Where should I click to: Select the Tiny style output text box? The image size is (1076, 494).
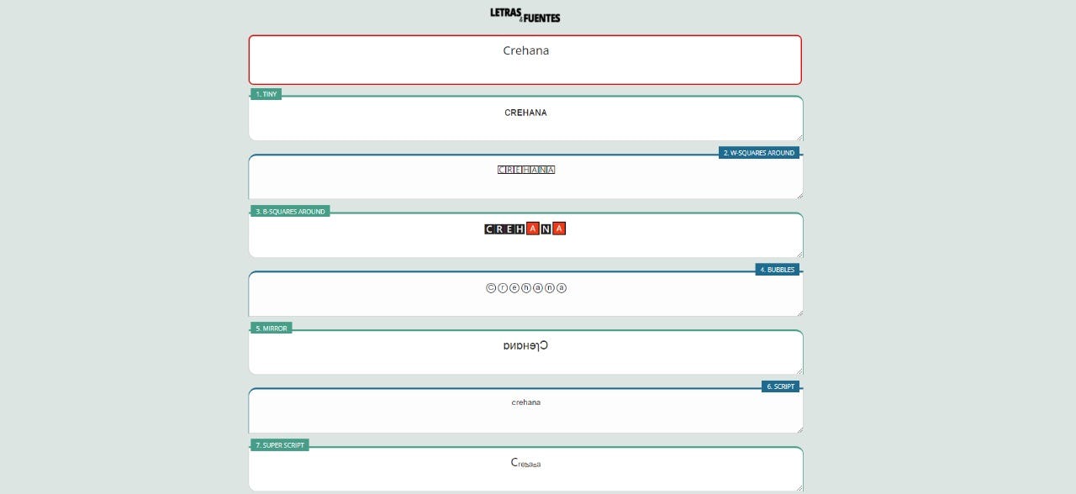coord(525,119)
